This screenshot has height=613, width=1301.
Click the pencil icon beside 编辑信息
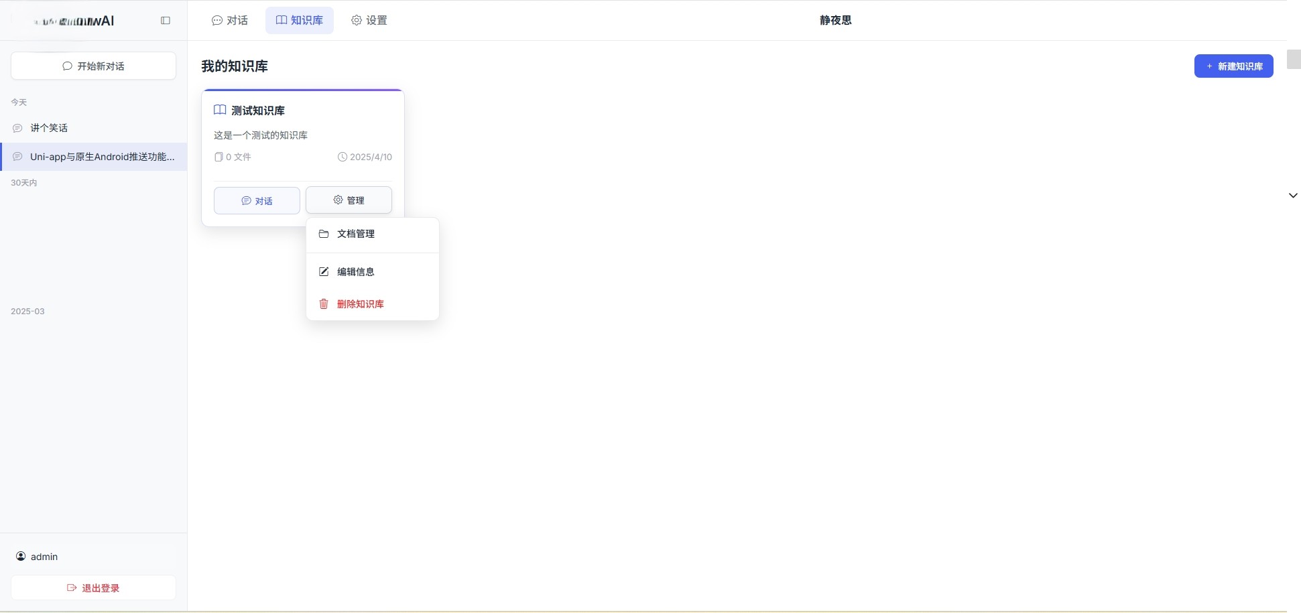point(324,271)
